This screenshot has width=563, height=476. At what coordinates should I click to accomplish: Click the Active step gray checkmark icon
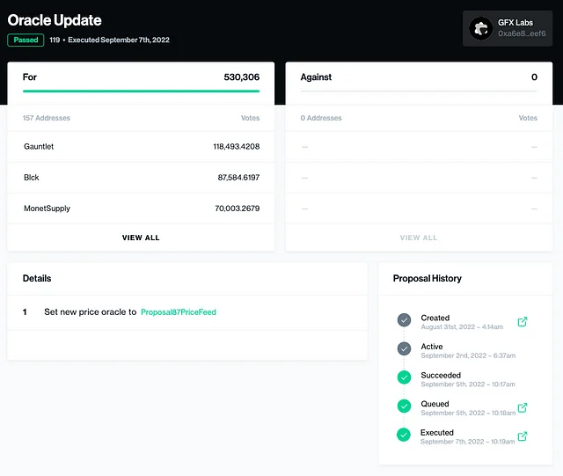coord(404,348)
